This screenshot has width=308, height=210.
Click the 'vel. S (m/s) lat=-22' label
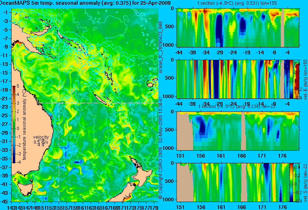305,183
